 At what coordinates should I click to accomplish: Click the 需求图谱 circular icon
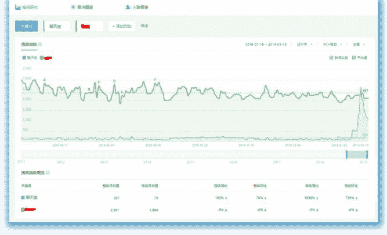point(73,8)
